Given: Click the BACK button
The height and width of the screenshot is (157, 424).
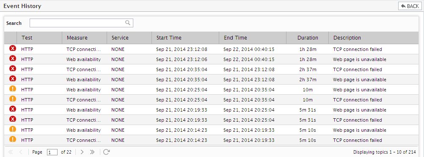Looking at the screenshot, I should click(410, 6).
